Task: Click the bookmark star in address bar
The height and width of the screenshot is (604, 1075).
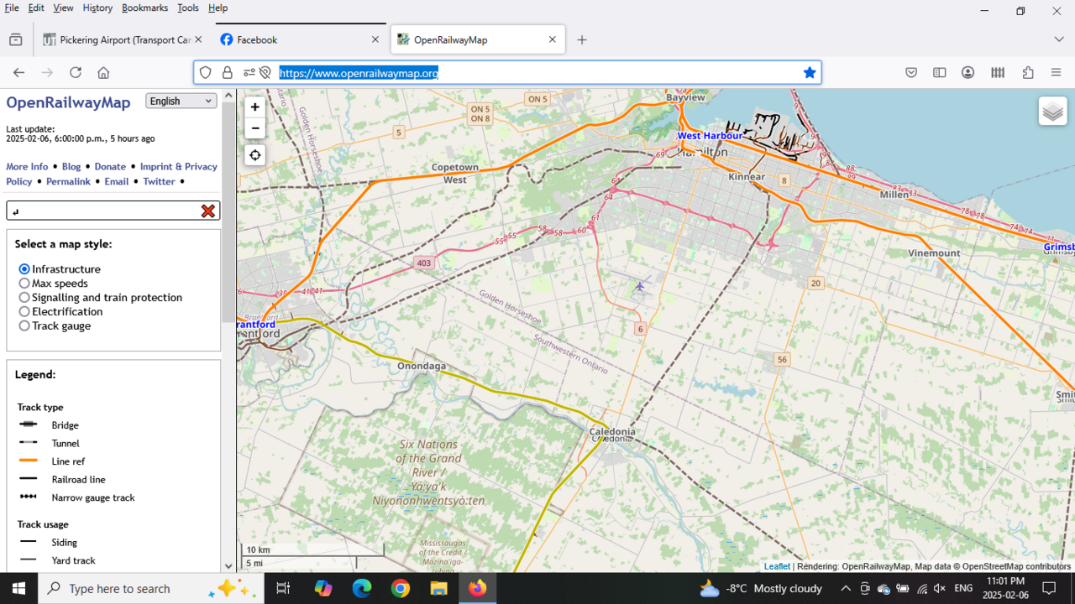Action: (x=809, y=73)
